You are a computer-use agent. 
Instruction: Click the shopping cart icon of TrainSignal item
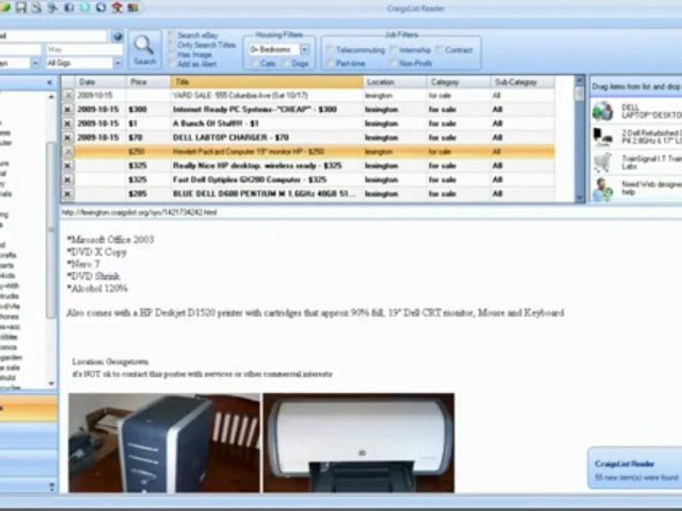(x=603, y=163)
